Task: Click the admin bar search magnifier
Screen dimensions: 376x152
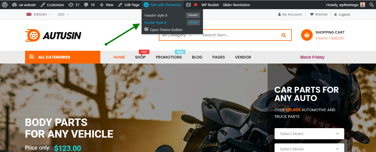Action: [x=371, y=5]
